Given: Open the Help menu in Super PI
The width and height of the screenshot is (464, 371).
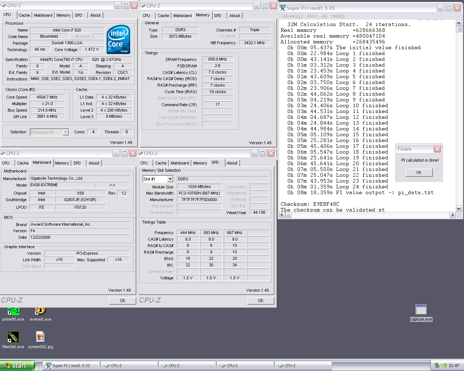Looking at the screenshot, I should (x=337, y=16).
